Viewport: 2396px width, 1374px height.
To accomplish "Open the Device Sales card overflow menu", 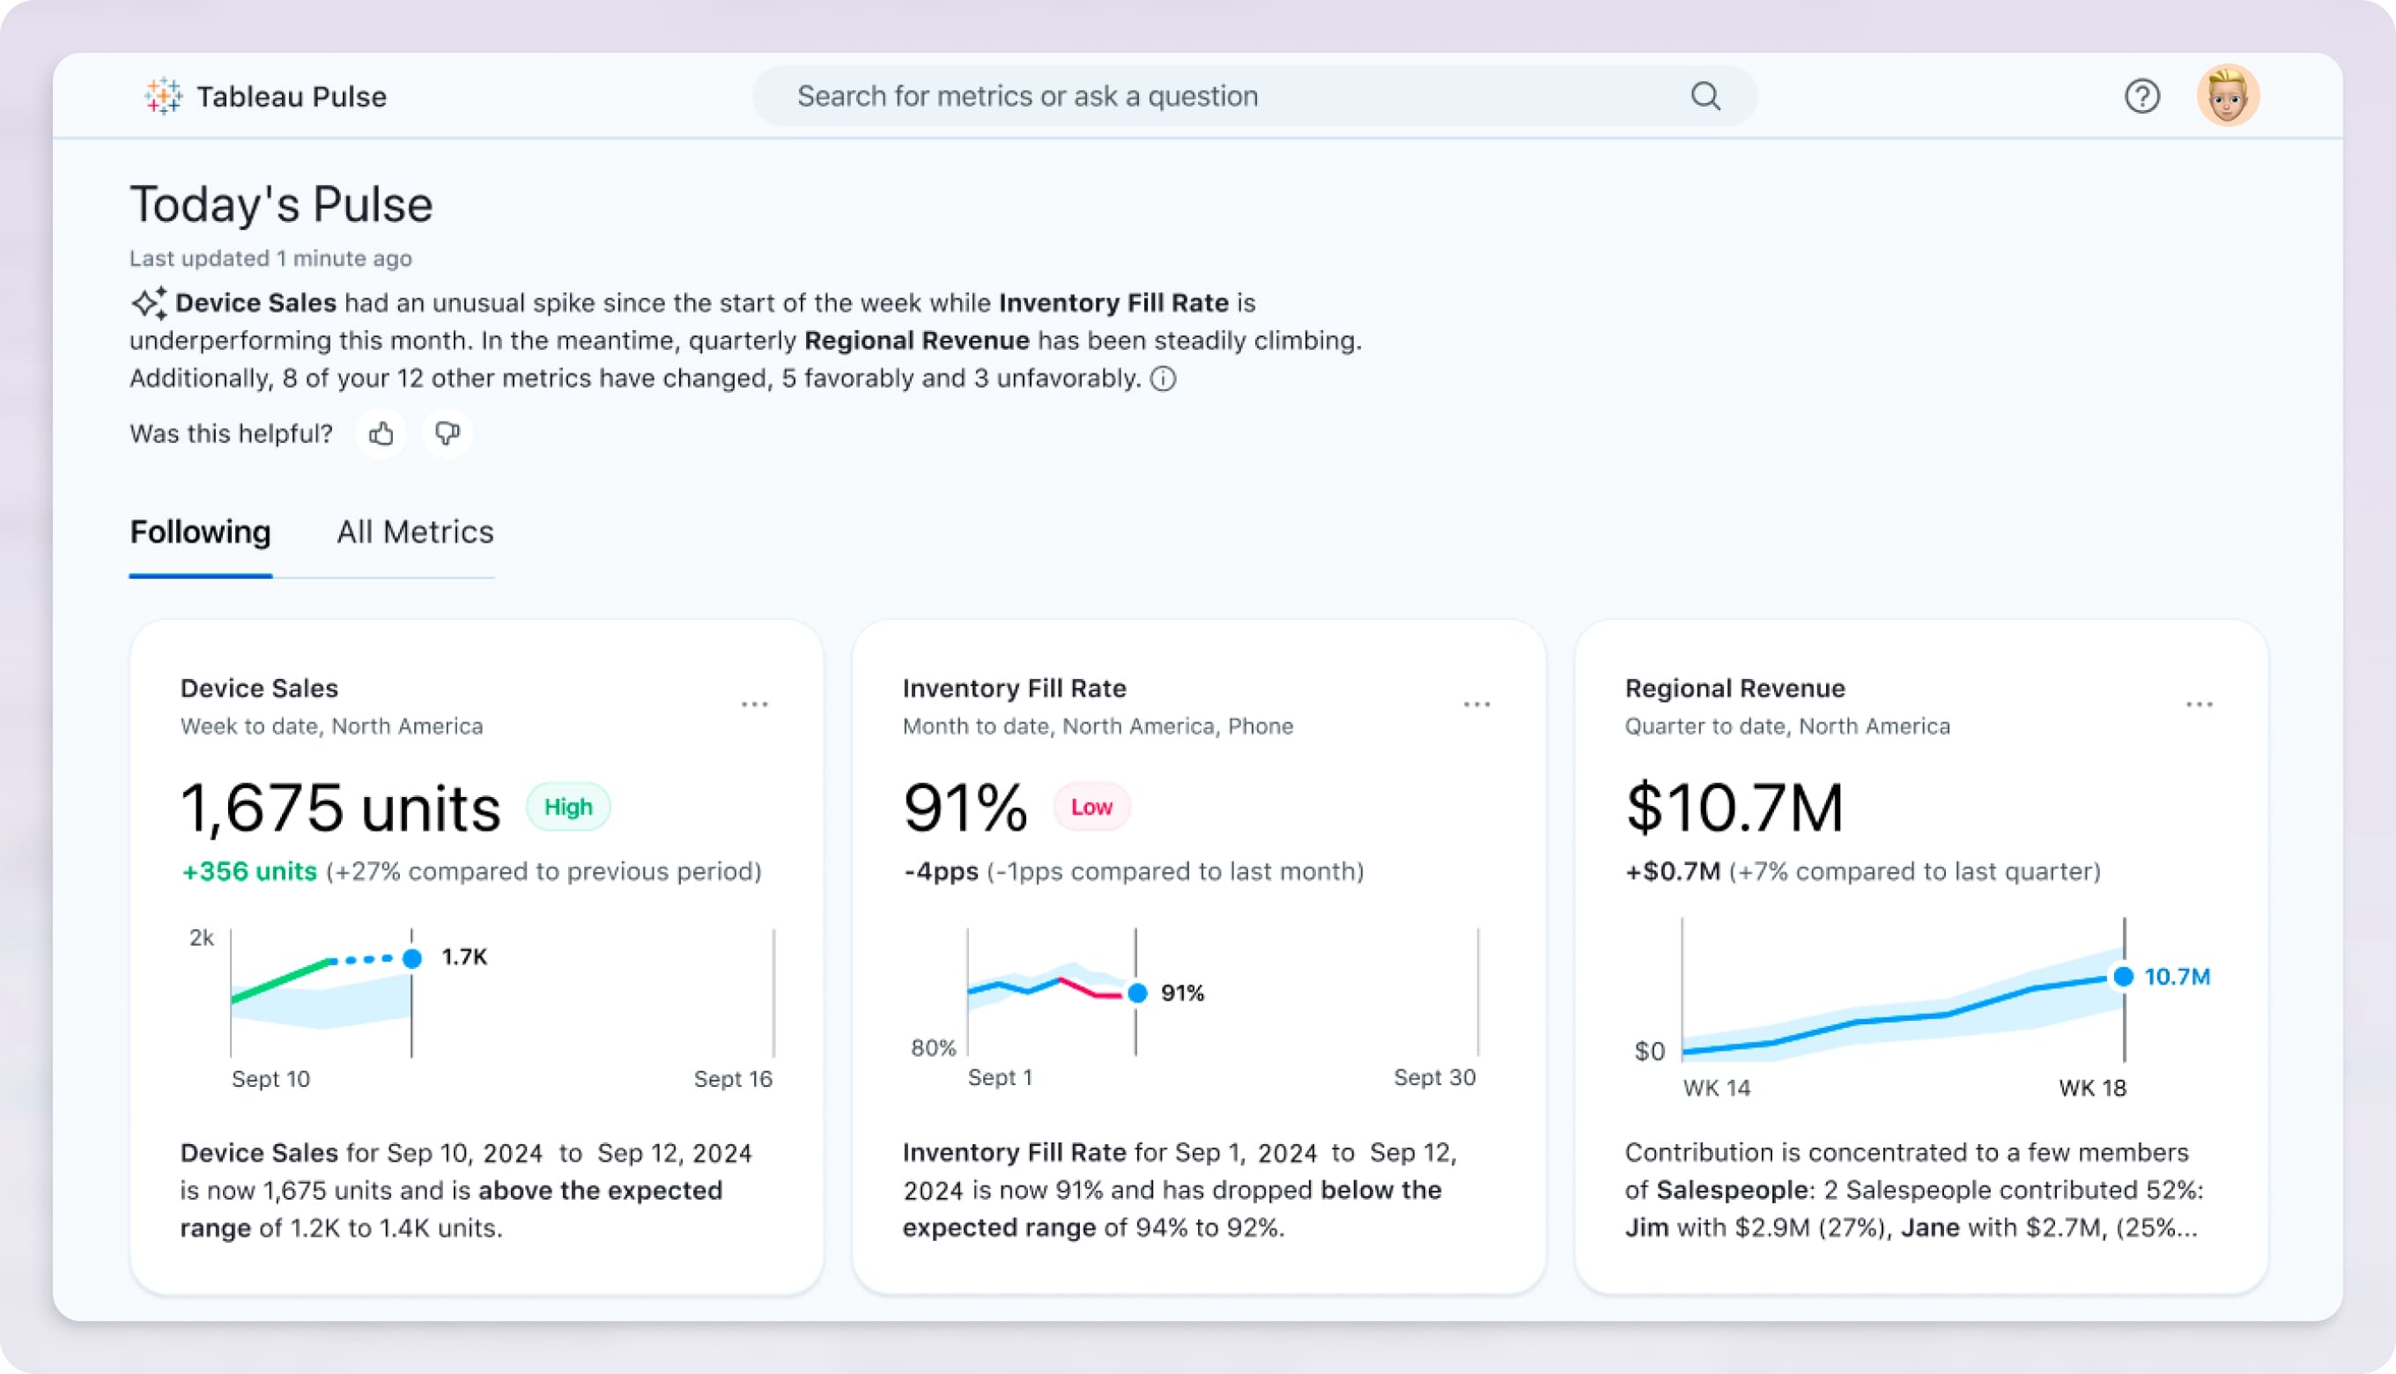I will [754, 703].
